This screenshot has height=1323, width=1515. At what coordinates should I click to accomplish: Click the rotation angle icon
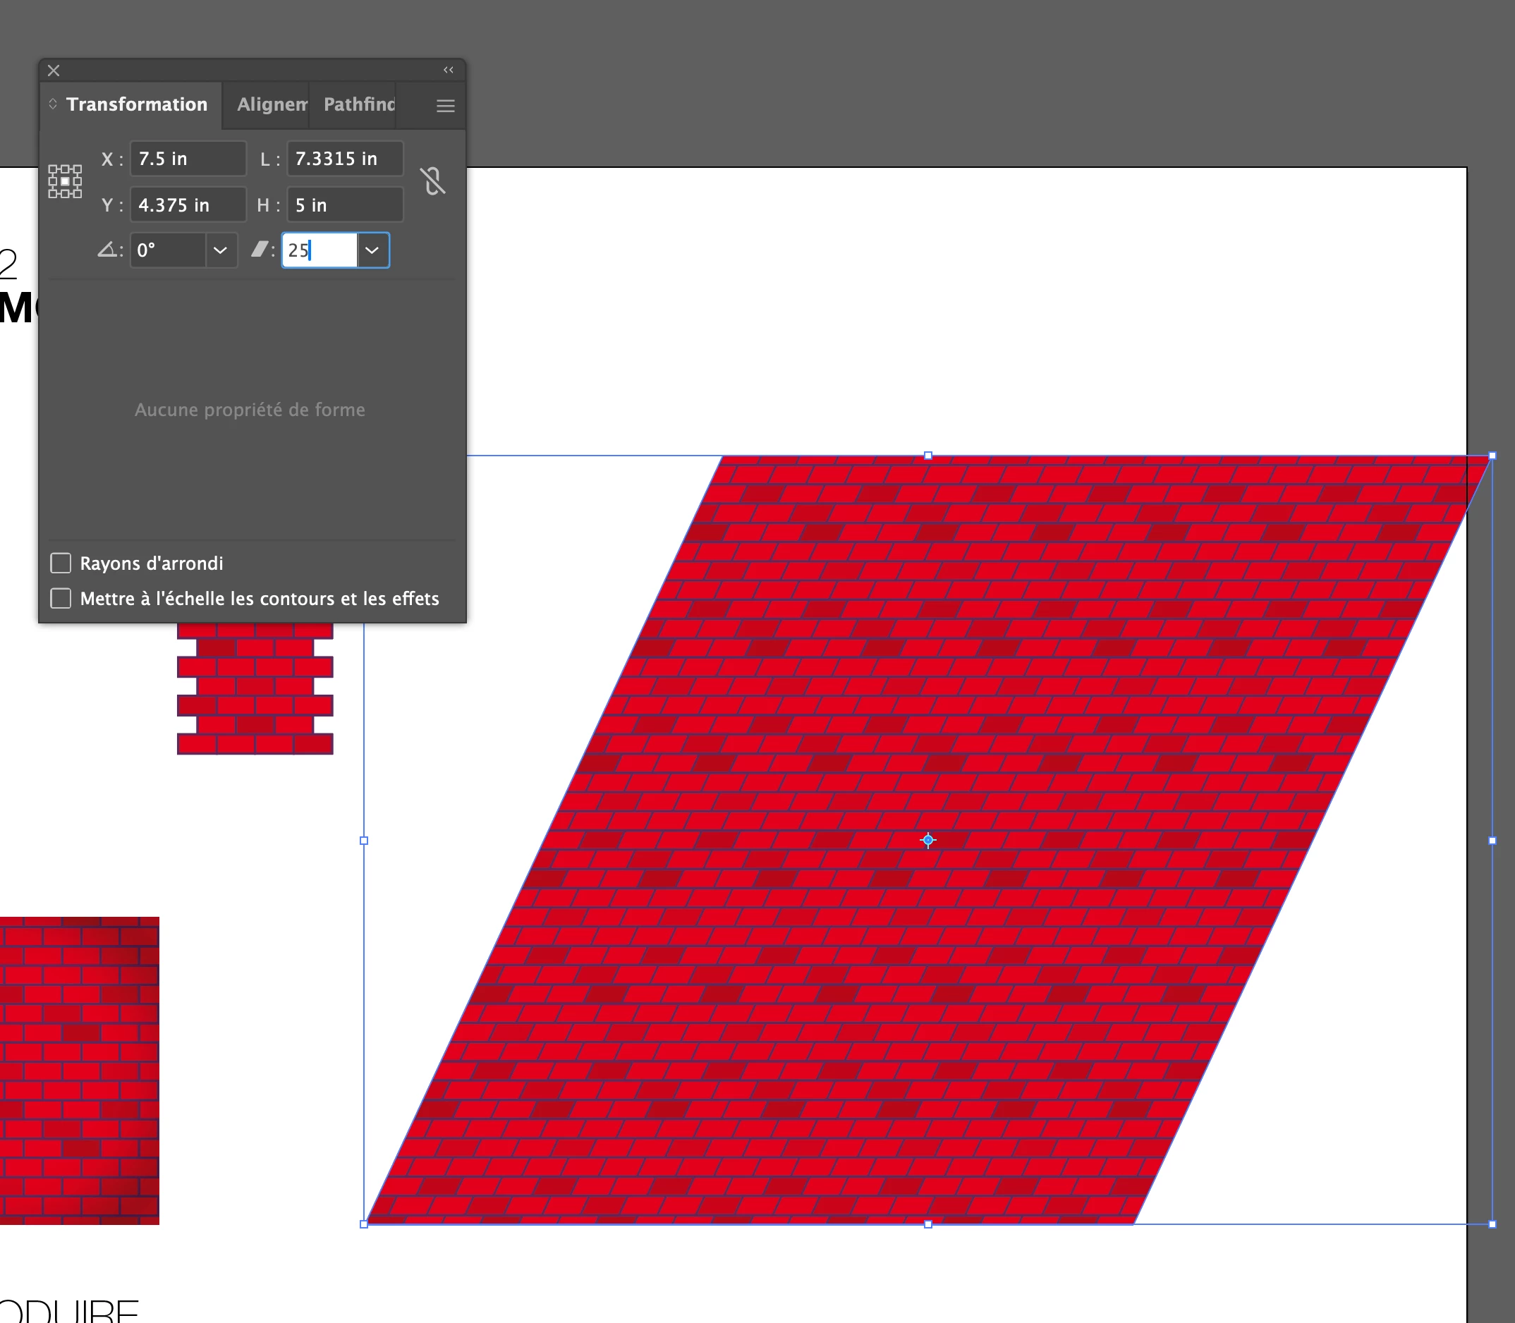[x=108, y=250]
